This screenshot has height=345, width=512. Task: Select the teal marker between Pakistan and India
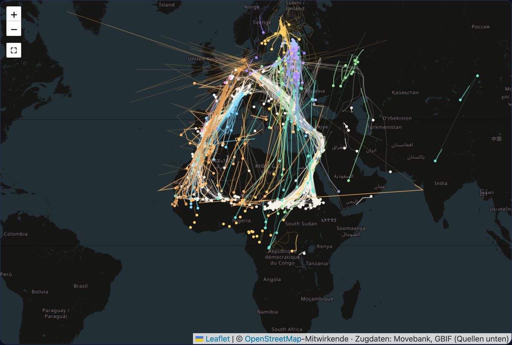tap(435, 161)
